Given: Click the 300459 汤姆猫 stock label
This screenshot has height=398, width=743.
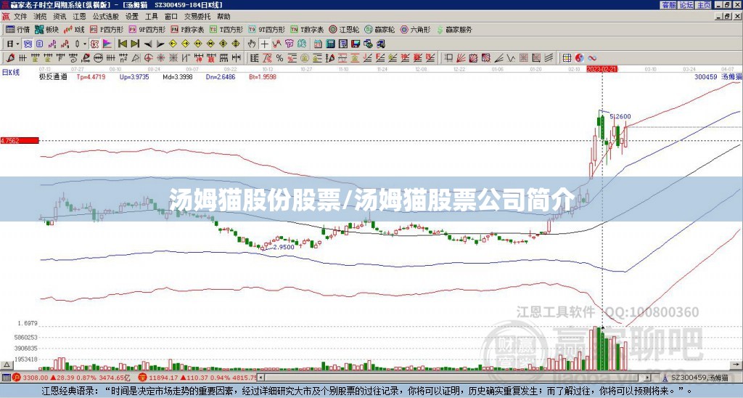Looking at the screenshot, I should (x=718, y=76).
